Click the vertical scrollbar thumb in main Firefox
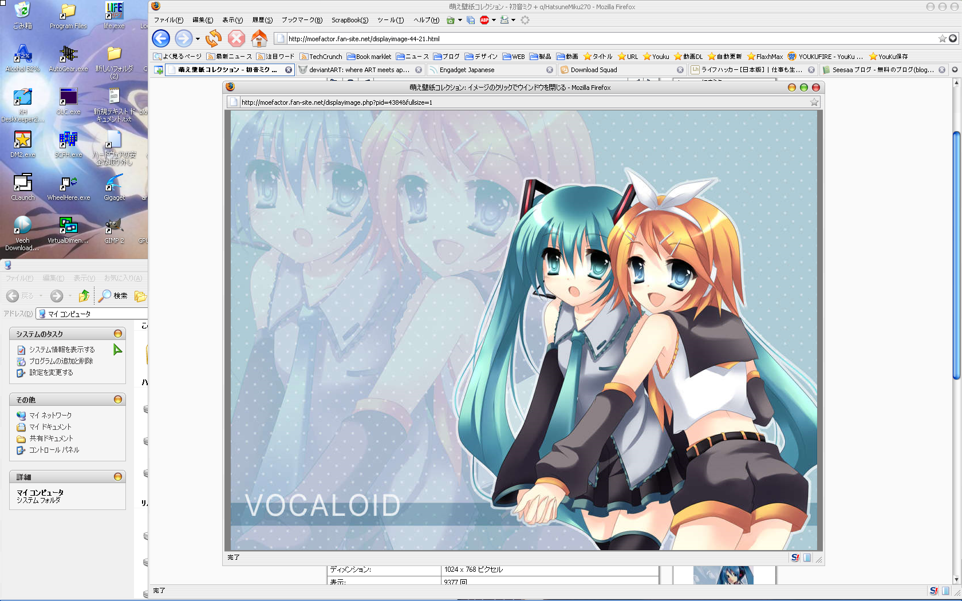This screenshot has height=601, width=962. (956, 255)
